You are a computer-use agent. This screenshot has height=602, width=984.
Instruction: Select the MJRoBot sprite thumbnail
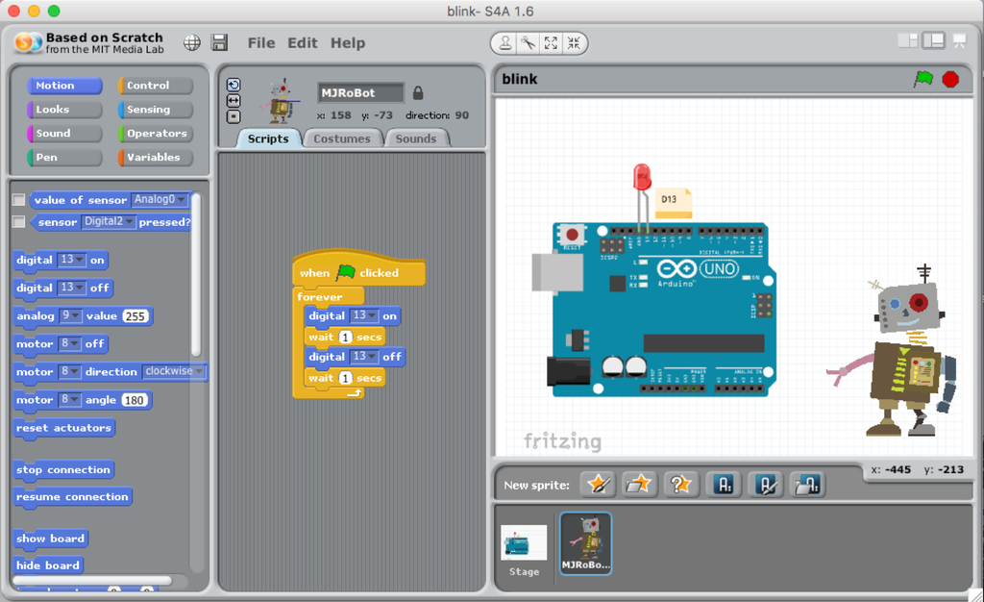click(x=585, y=543)
